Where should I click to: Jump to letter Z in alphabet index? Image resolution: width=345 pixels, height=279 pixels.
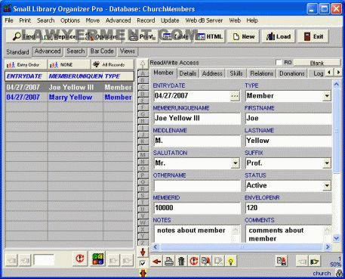pos(143,243)
